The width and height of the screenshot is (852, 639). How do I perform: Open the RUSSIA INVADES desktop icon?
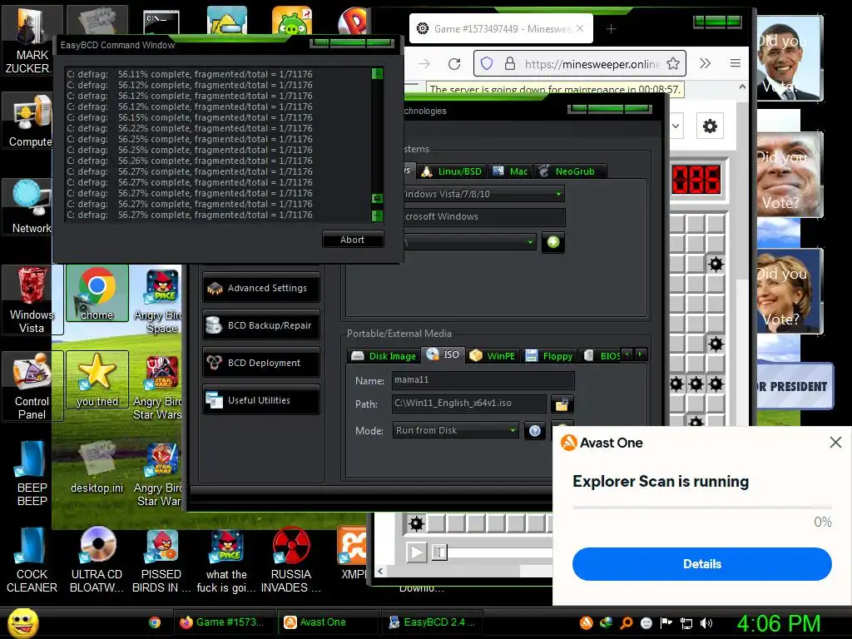point(291,560)
